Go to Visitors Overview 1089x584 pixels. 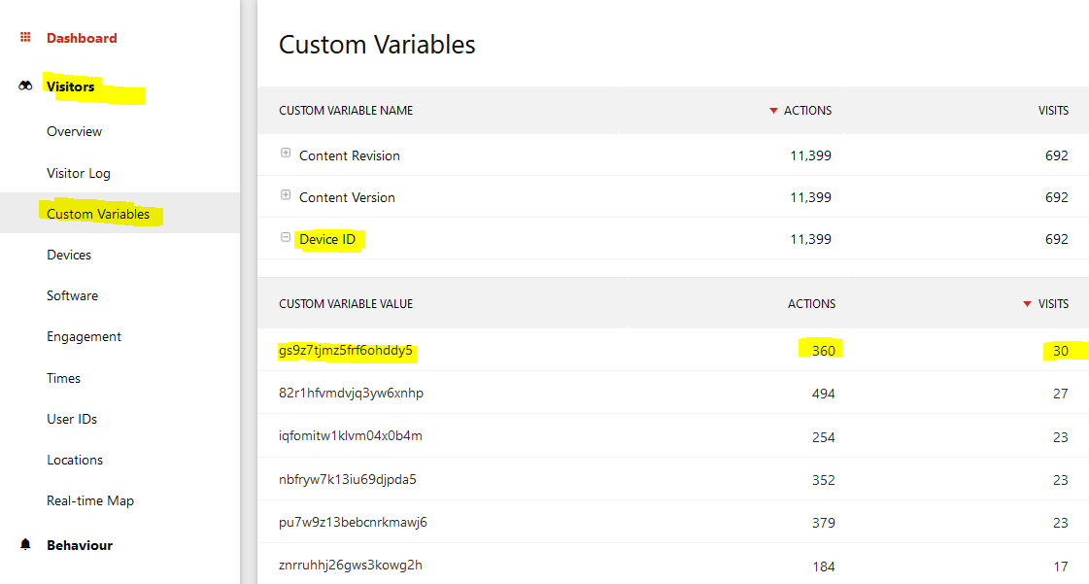pyautogui.click(x=74, y=131)
